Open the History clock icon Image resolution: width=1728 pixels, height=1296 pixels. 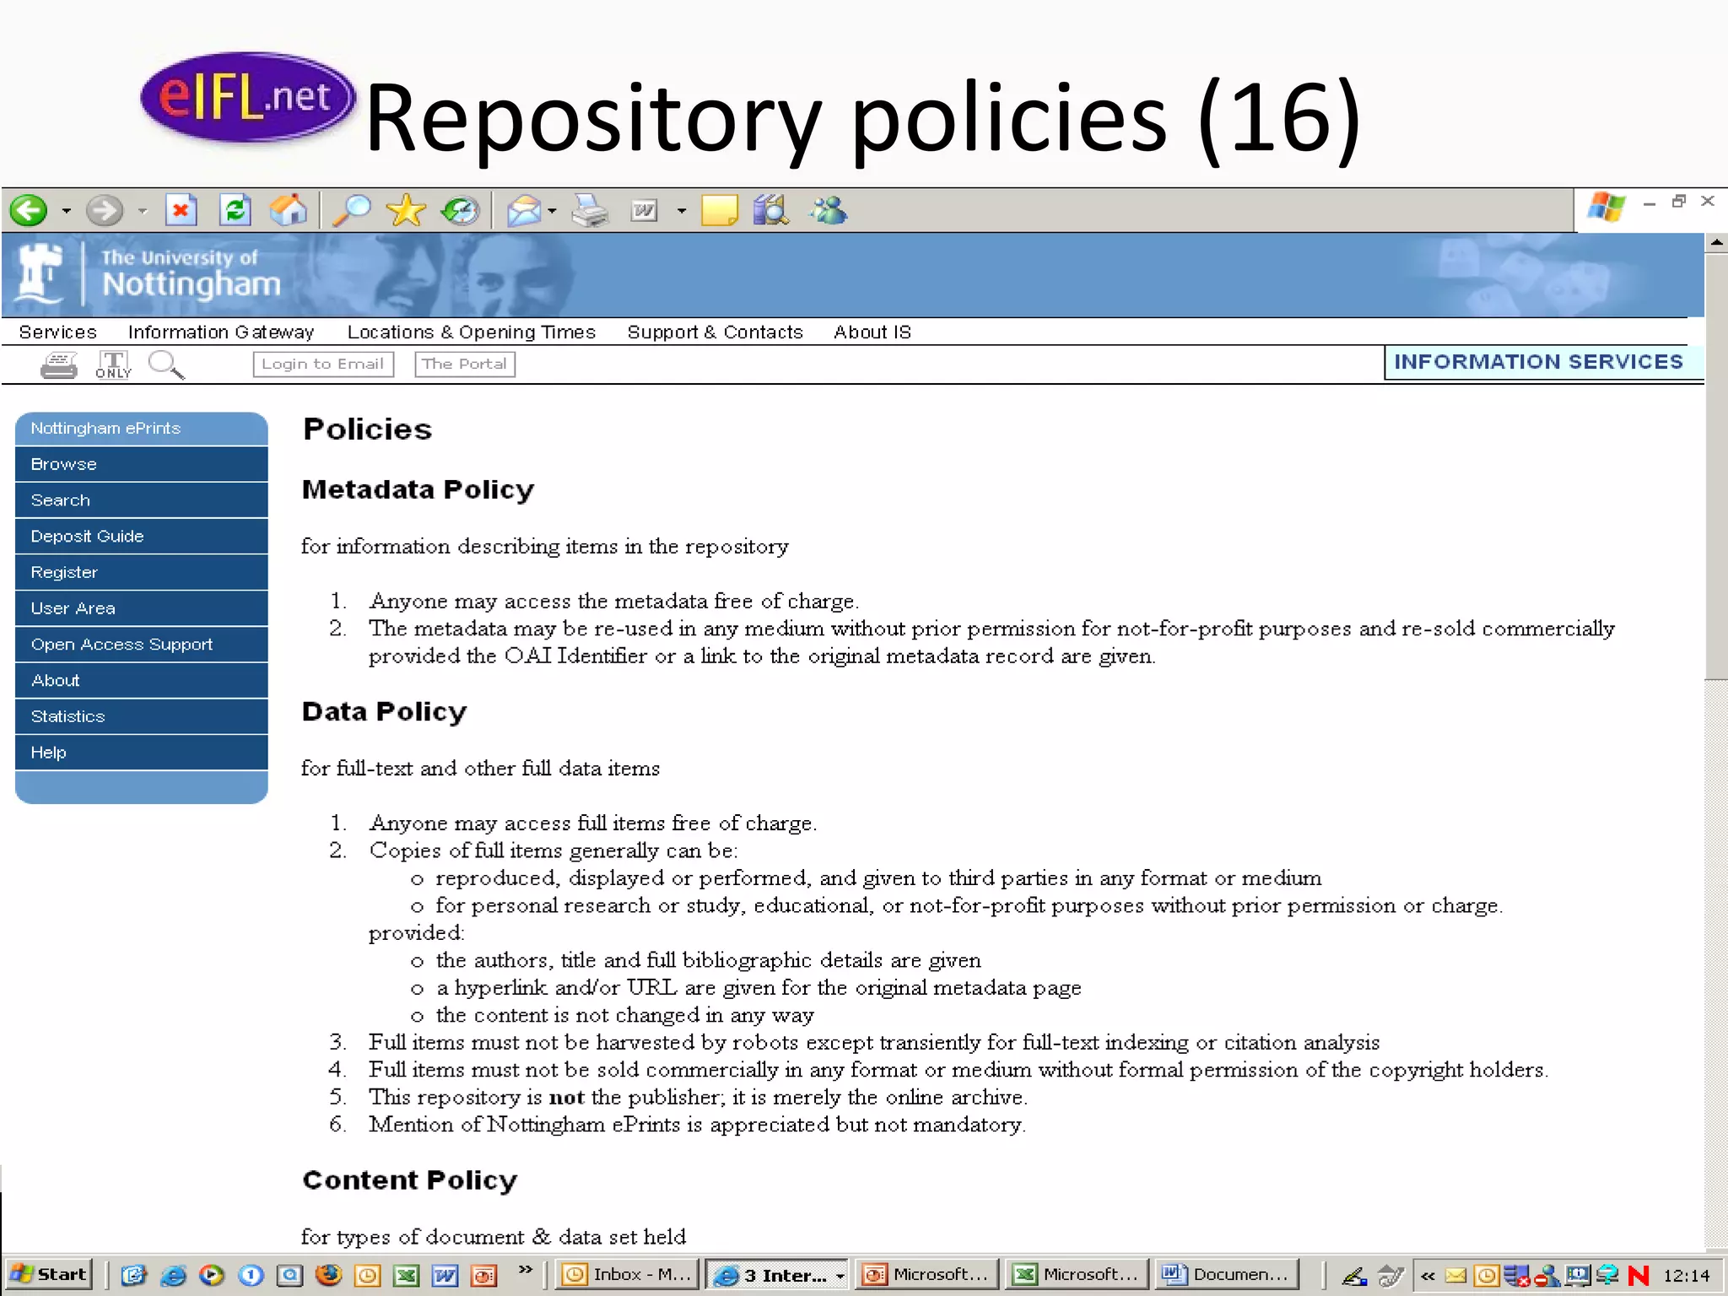click(460, 210)
